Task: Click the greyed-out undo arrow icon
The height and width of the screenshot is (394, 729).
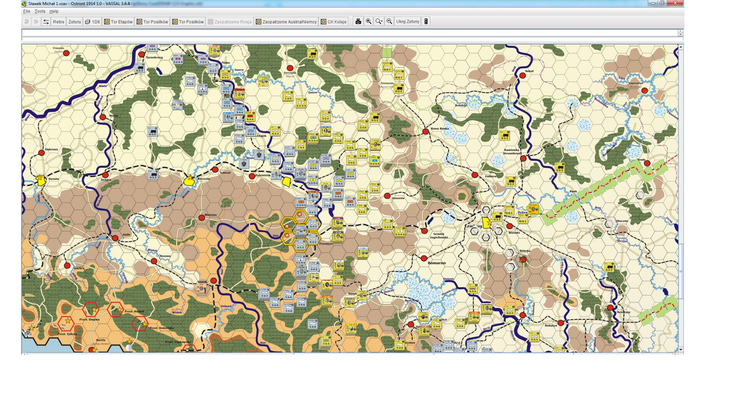Action: 26,22
